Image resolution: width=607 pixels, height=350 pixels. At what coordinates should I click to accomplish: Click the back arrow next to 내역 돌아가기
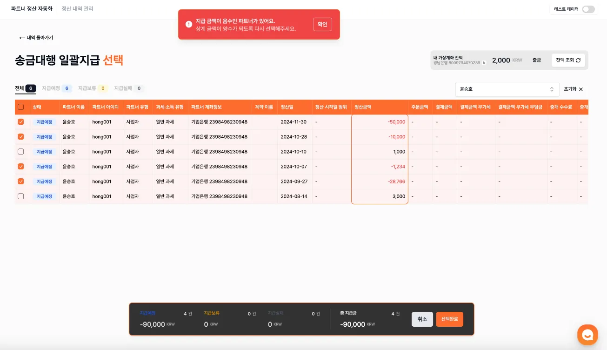click(x=21, y=38)
